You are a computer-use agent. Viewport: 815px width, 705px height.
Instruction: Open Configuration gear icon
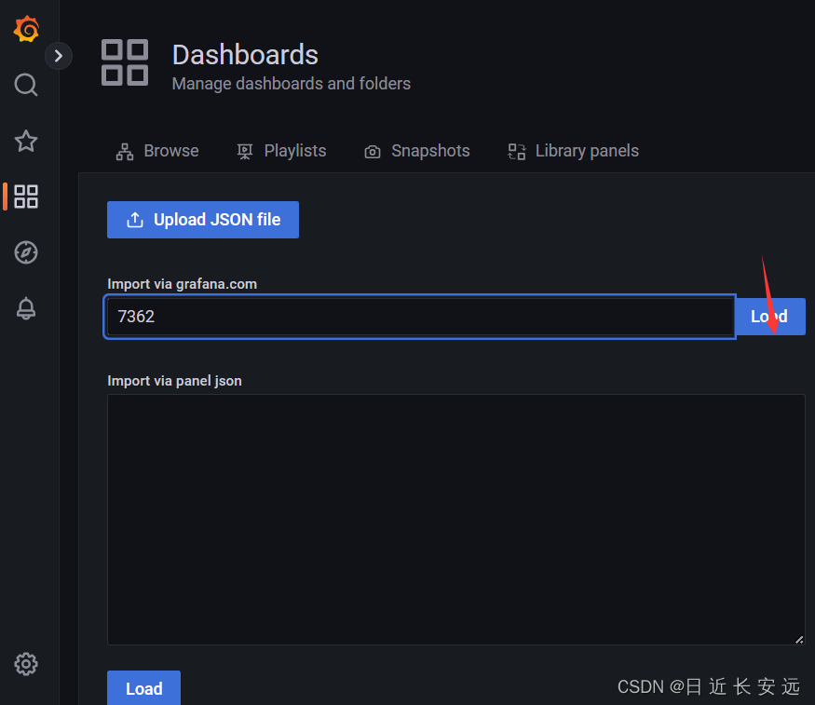26,664
